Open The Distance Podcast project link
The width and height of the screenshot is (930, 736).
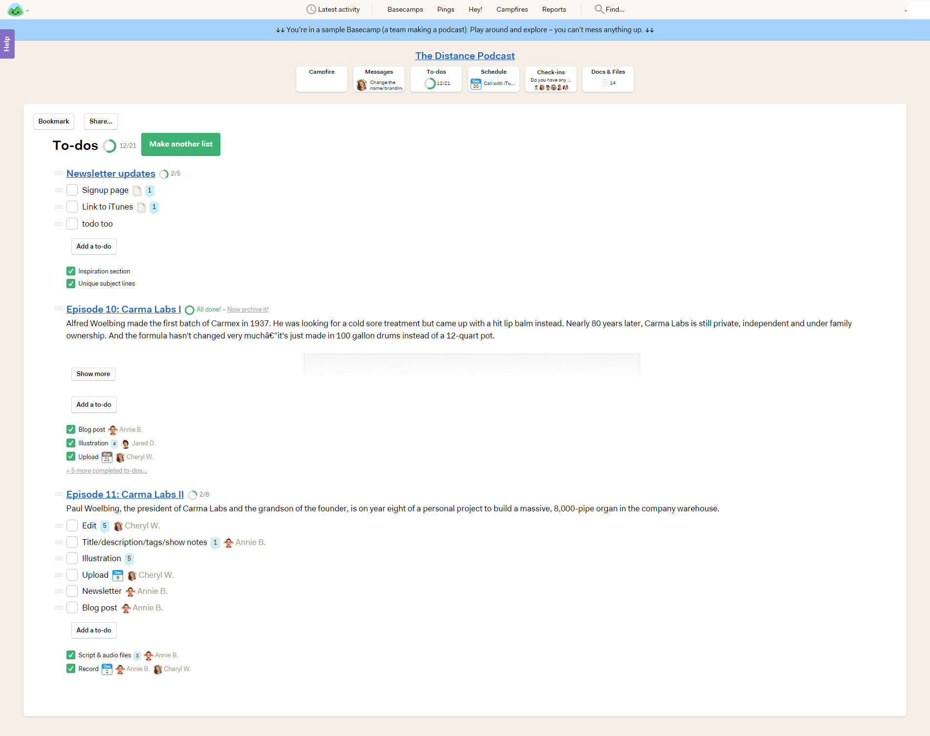(x=465, y=56)
